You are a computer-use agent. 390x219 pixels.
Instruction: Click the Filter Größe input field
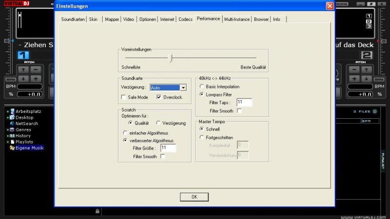coord(168,148)
